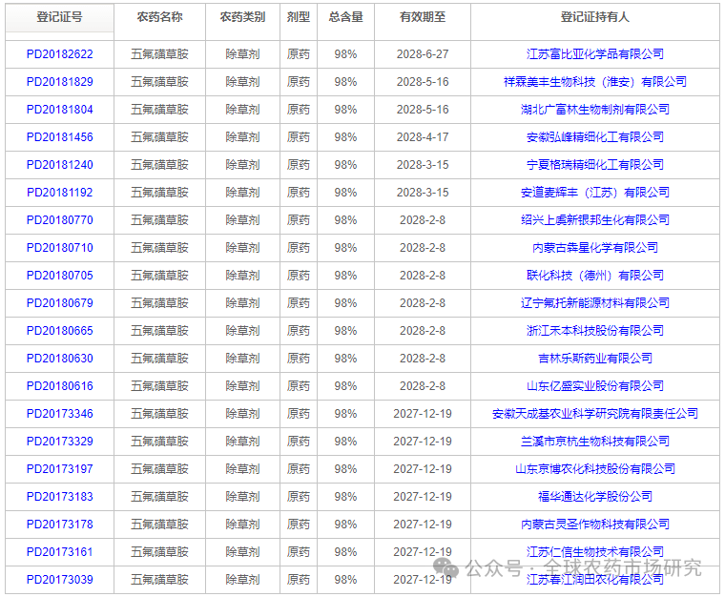Select 98% in PD20180705 row
This screenshot has width=725, height=597.
pyautogui.click(x=346, y=276)
